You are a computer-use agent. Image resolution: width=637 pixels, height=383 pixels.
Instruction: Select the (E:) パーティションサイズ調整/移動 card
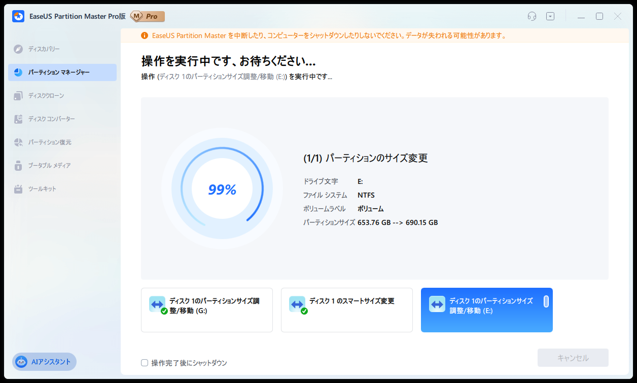(487, 310)
